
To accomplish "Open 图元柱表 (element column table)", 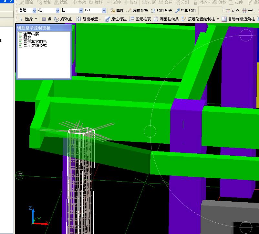I will (x=140, y=19).
